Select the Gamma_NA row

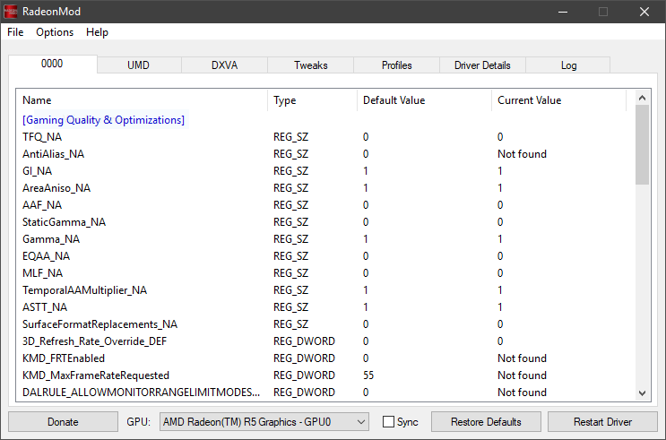pos(325,238)
